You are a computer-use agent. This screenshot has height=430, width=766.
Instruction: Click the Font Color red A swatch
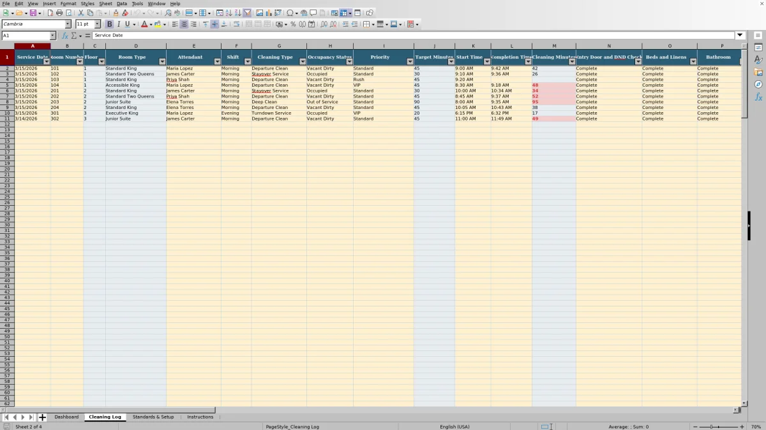click(x=144, y=24)
